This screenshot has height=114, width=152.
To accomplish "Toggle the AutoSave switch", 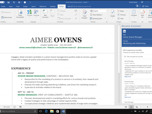I will 2,2.
